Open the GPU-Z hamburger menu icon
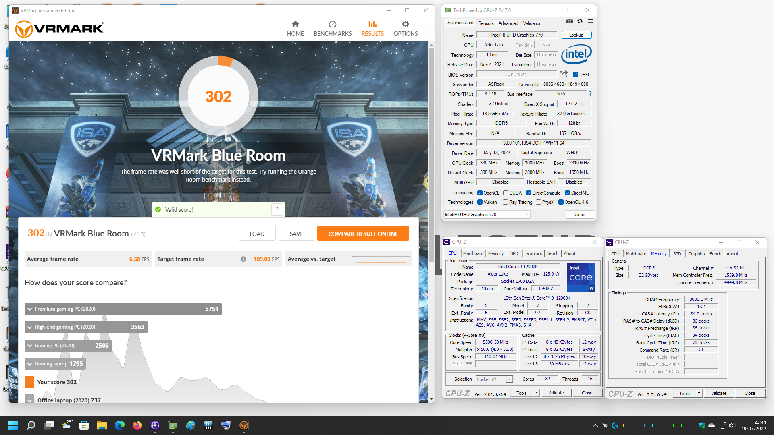The height and width of the screenshot is (435, 774). click(x=590, y=21)
